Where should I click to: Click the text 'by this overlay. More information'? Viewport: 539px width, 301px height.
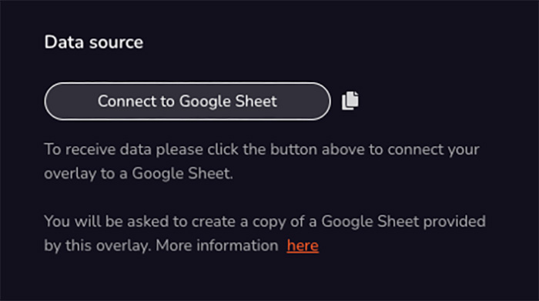tap(161, 246)
